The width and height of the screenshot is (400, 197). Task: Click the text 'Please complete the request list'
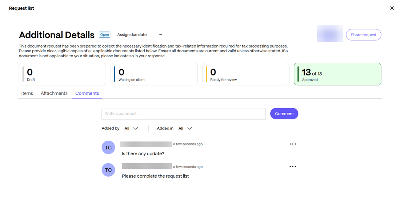pos(155,176)
